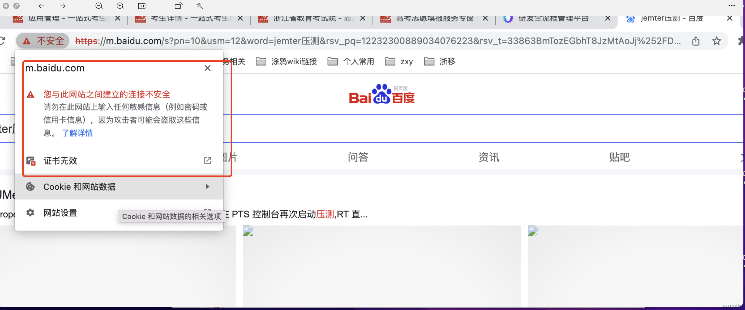745x310 pixels.
Task: Click the share icon in address bar
Action: click(696, 41)
